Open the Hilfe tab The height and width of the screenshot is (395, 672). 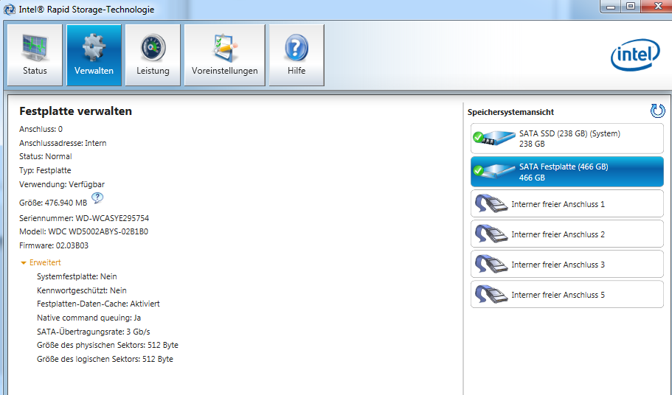coord(297,55)
